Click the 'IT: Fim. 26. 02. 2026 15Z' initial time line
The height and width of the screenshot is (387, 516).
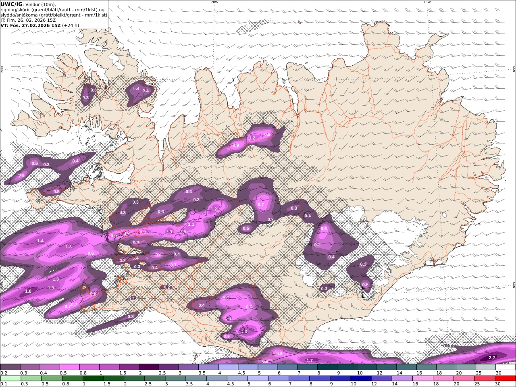click(x=28, y=20)
